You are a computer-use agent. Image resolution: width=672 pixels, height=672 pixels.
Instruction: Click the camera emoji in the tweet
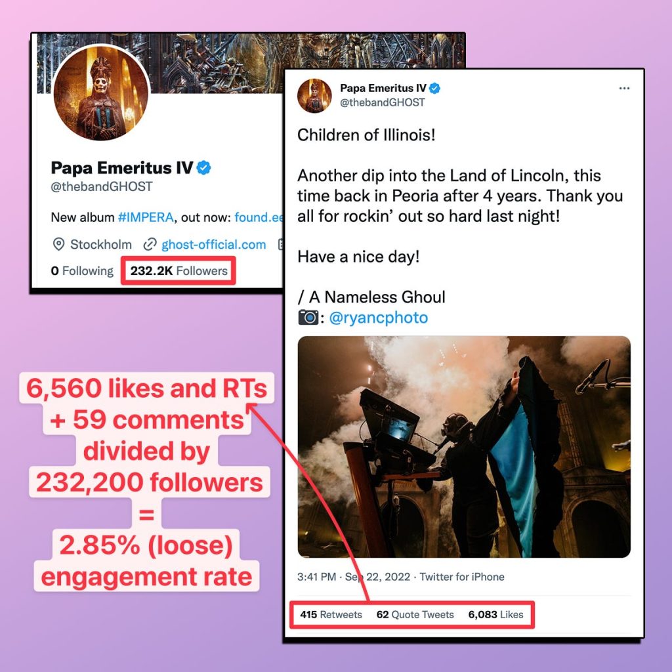[308, 318]
